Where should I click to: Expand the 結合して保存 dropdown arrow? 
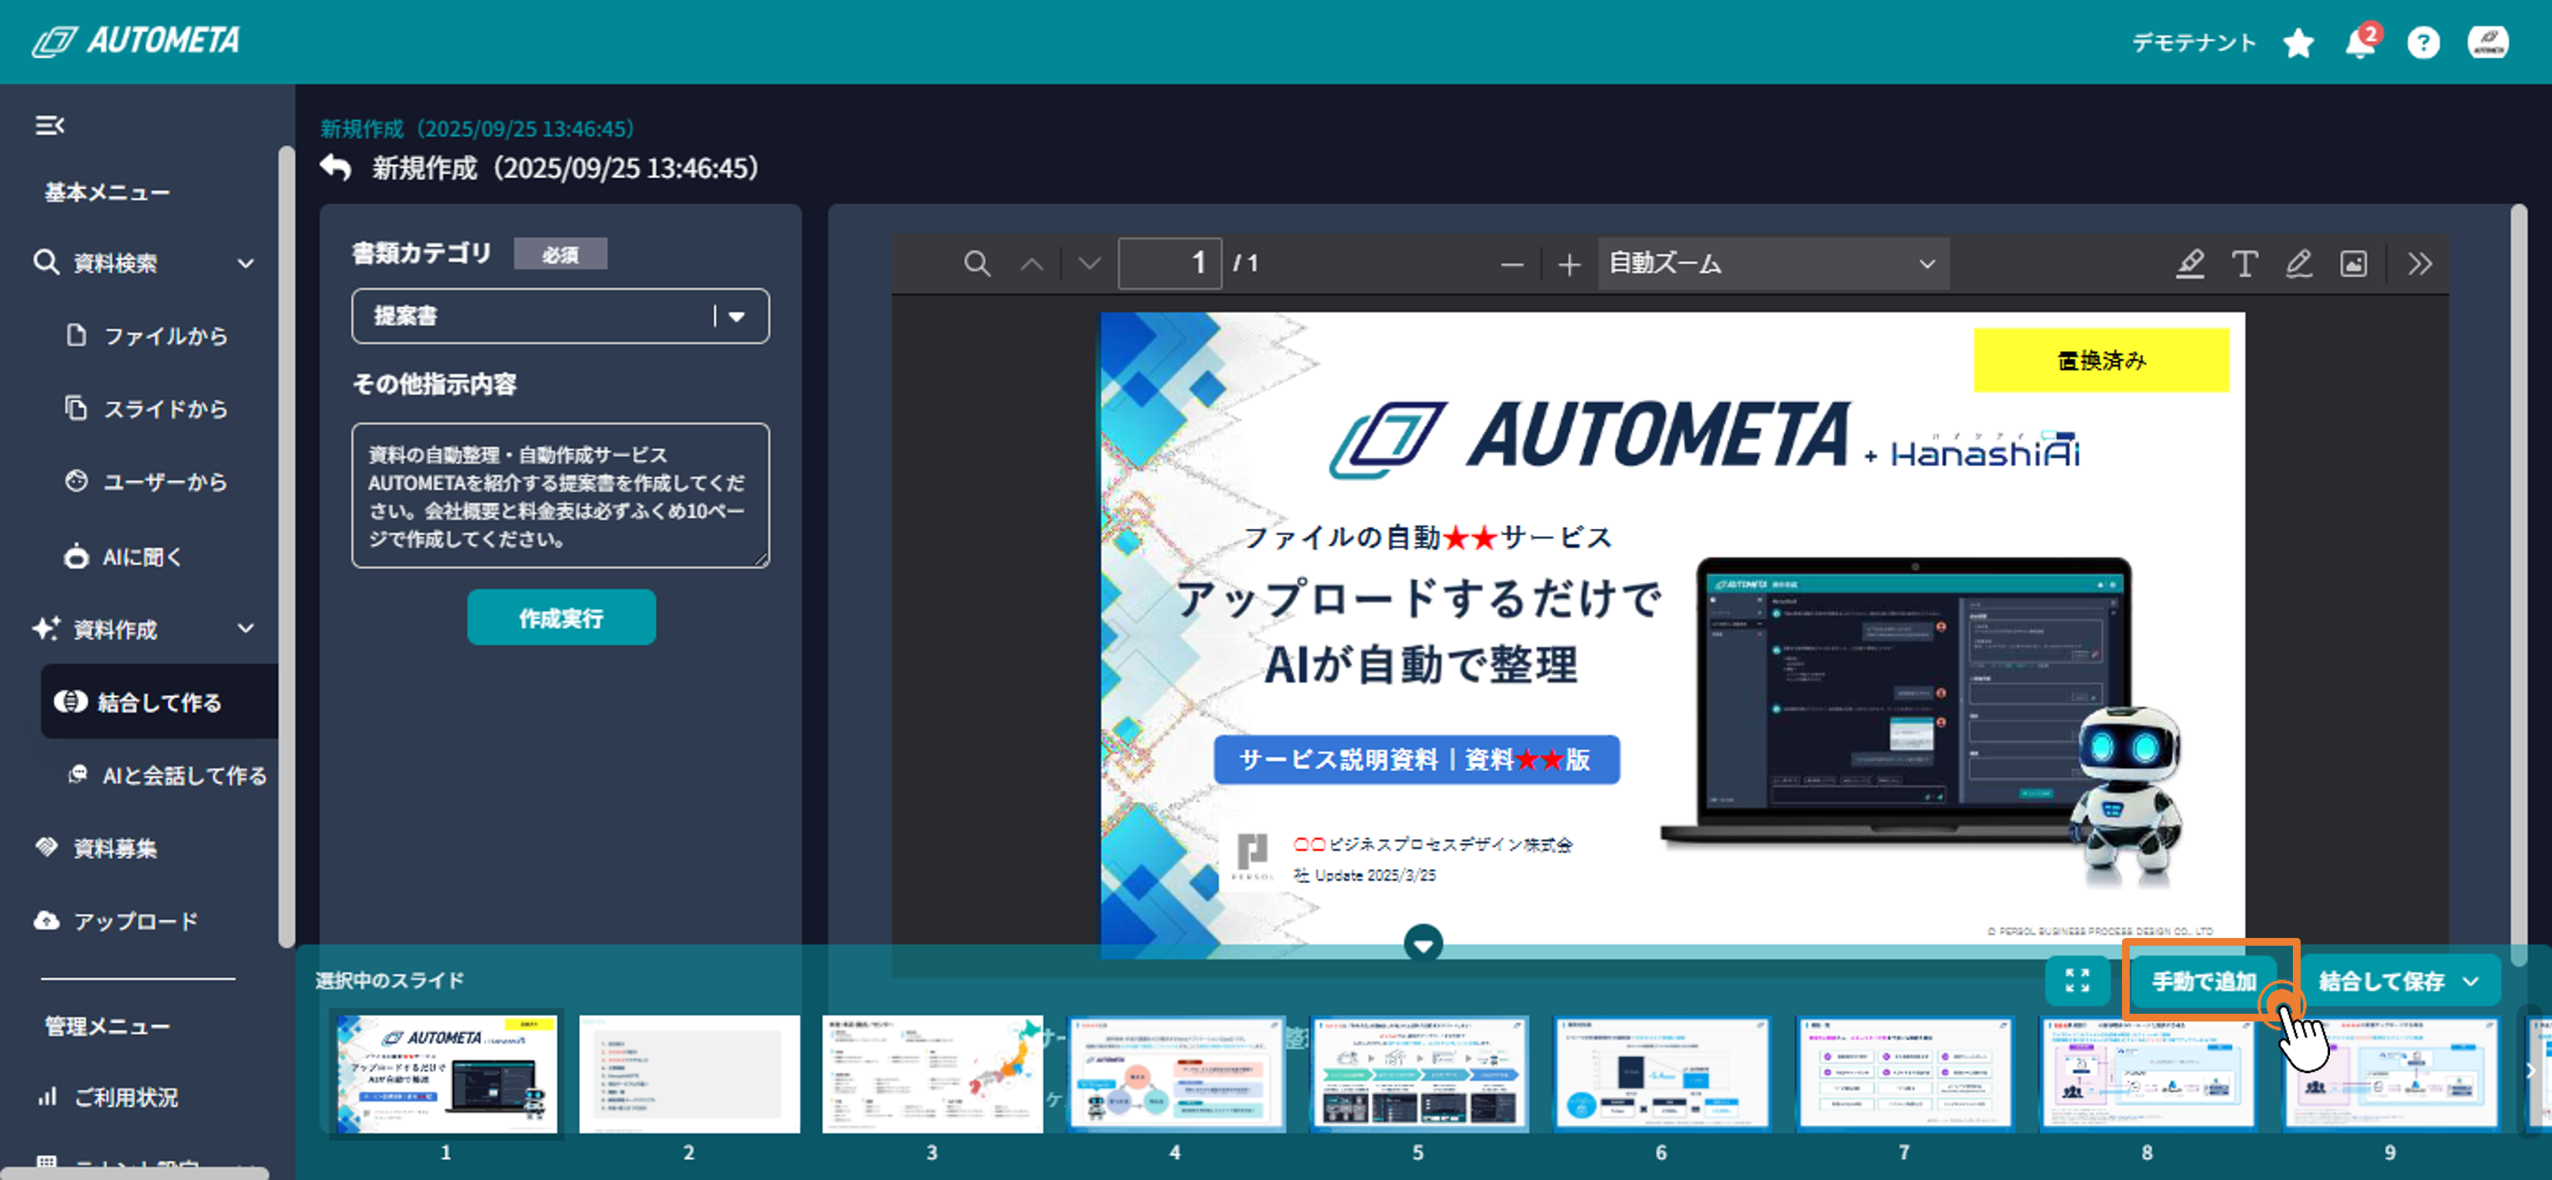click(x=2471, y=980)
